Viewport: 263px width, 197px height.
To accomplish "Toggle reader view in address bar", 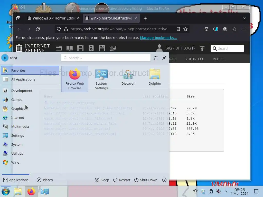I will pyautogui.click(x=178, y=29).
